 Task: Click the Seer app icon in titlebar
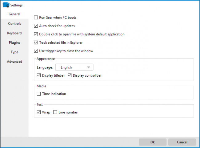pos(6,5)
